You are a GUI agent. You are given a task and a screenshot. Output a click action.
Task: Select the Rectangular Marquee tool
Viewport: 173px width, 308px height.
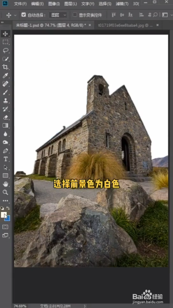5,42
